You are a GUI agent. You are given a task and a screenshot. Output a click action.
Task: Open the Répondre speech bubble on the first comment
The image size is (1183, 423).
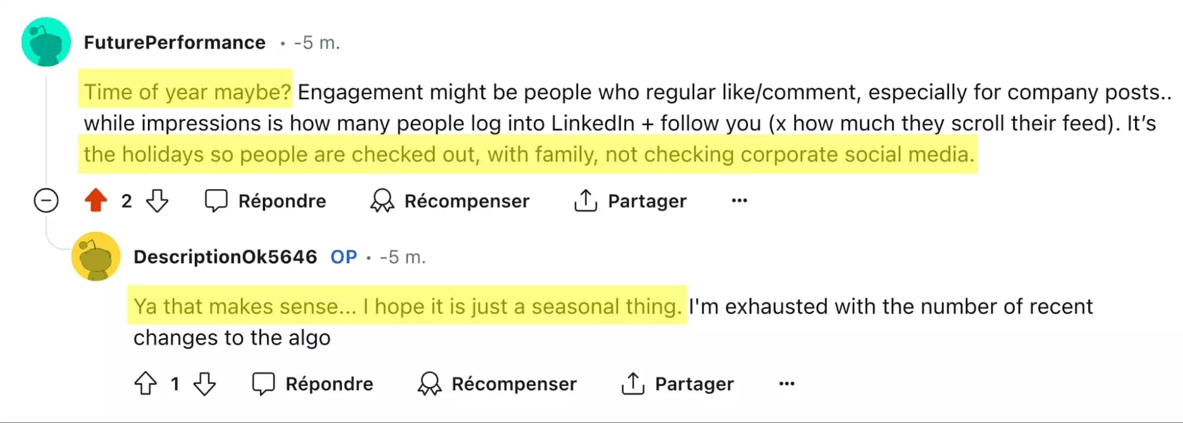click(x=217, y=201)
